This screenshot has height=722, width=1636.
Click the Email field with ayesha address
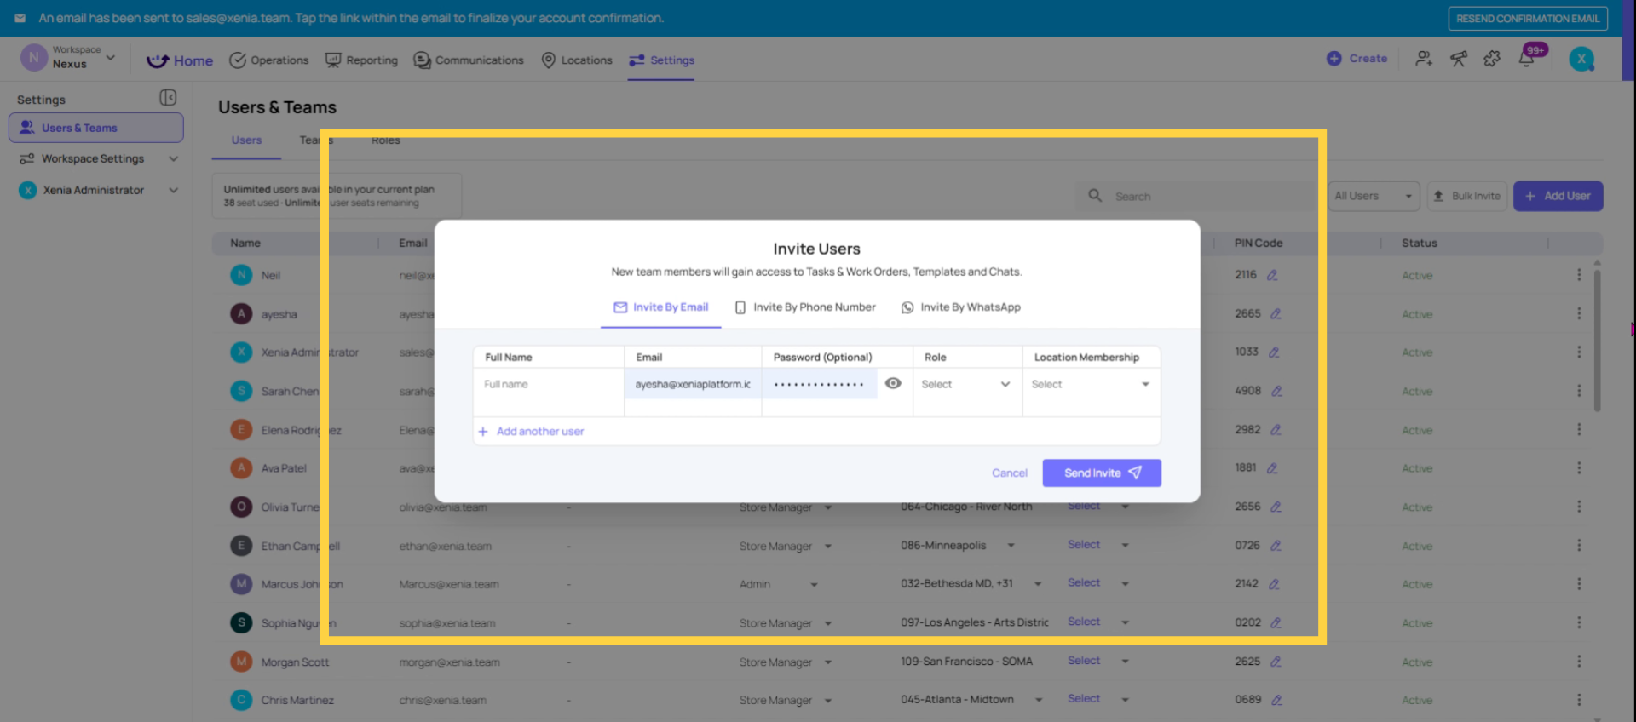click(x=693, y=385)
